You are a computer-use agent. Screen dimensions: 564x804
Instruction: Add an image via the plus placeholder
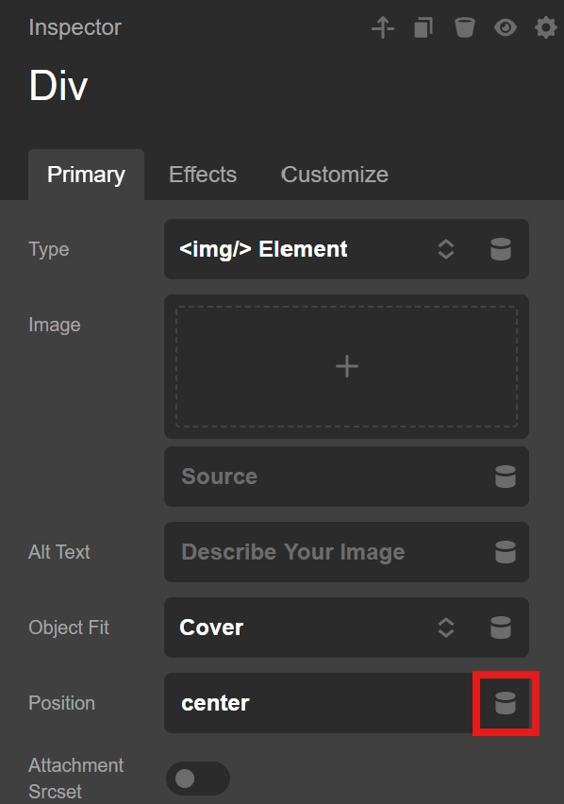tap(347, 366)
